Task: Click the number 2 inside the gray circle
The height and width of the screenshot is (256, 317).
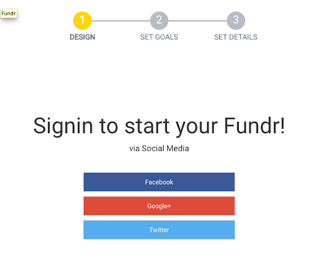Action: pyautogui.click(x=159, y=20)
